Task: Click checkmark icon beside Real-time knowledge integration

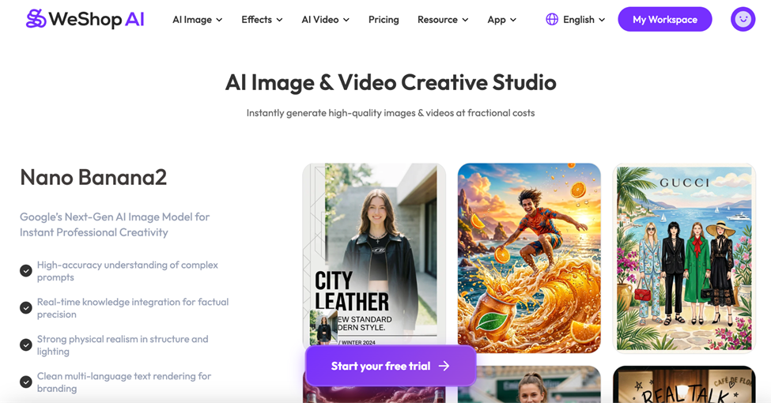Action: point(26,308)
